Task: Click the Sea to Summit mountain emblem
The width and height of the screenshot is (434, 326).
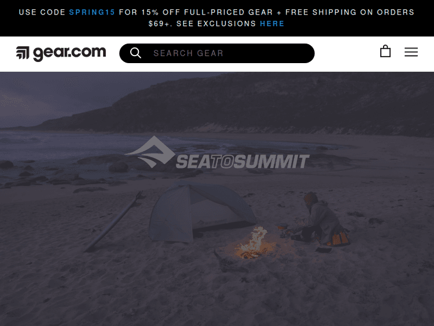Action: pyautogui.click(x=150, y=152)
